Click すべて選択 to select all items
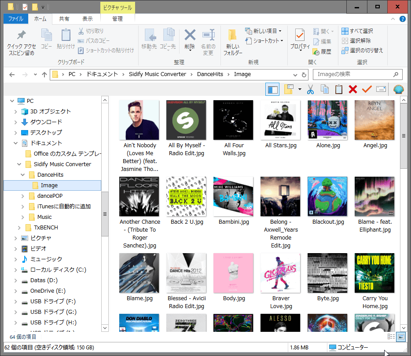 [x=357, y=31]
